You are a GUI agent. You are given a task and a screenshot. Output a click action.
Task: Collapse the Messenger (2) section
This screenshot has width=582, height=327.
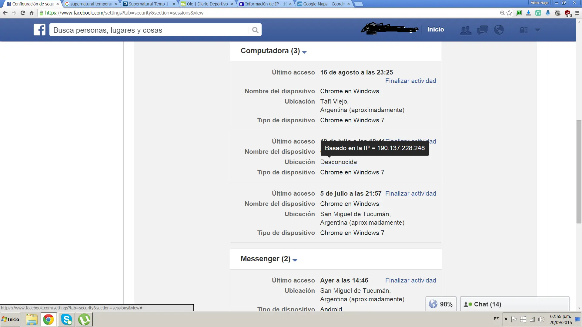pyautogui.click(x=295, y=260)
